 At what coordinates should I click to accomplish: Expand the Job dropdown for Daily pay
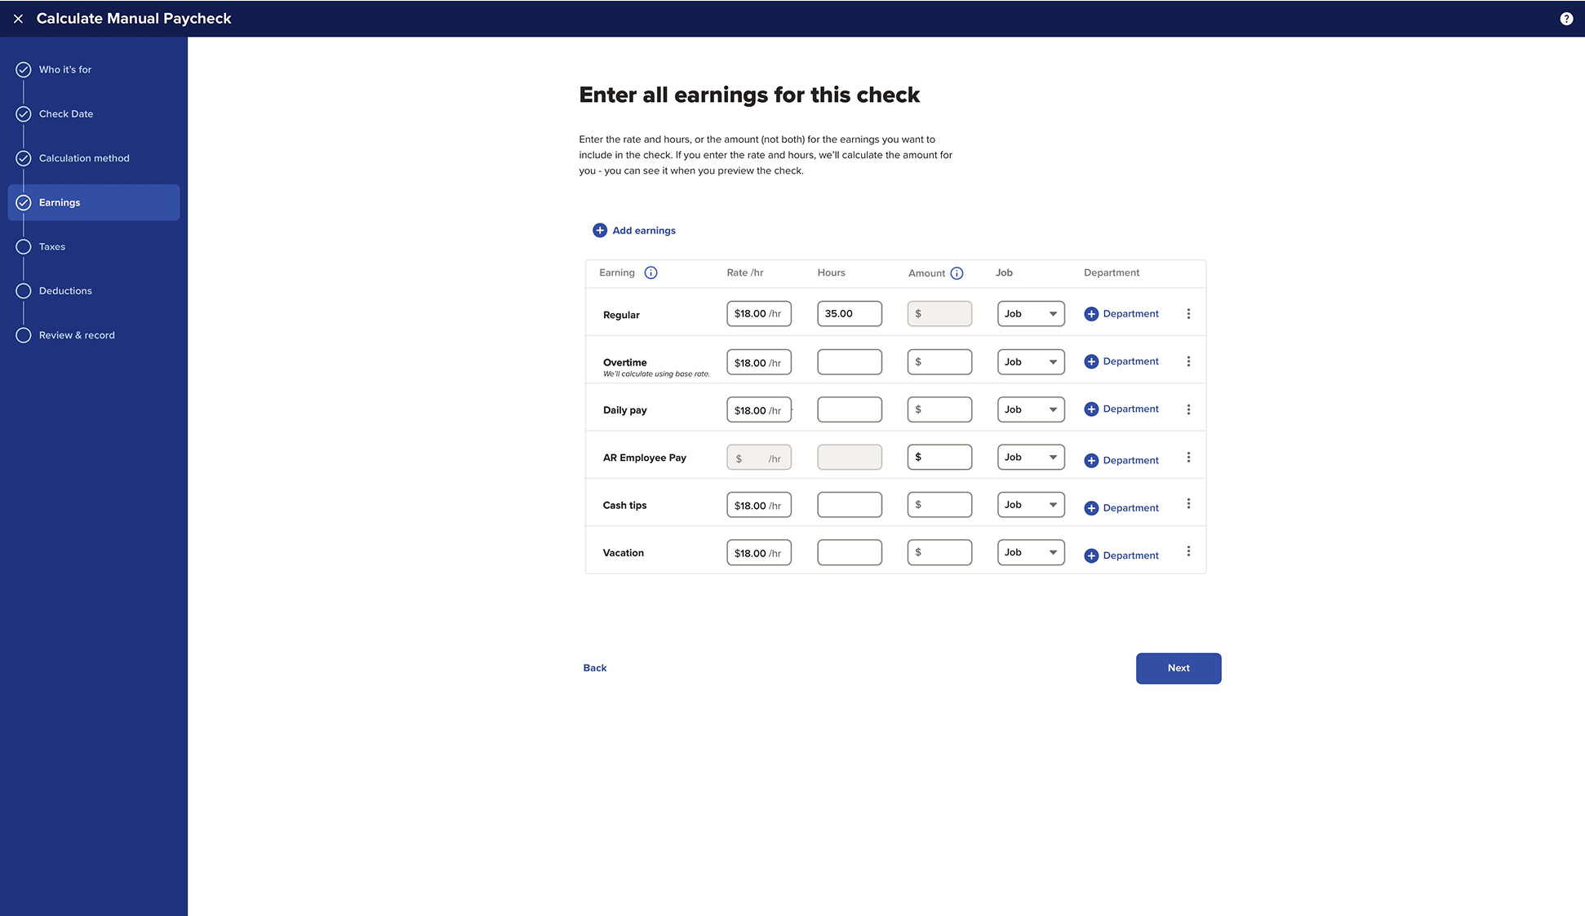coord(1031,409)
